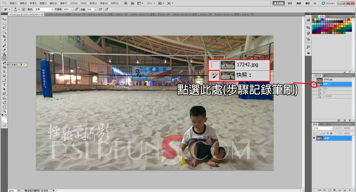Viewport: 356px width, 192px height.
Task: Pick the Lasso tool
Action: coord(4,28)
